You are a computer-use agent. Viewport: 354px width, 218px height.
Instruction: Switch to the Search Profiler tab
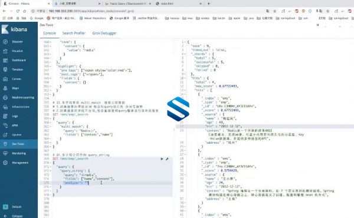click(x=74, y=33)
